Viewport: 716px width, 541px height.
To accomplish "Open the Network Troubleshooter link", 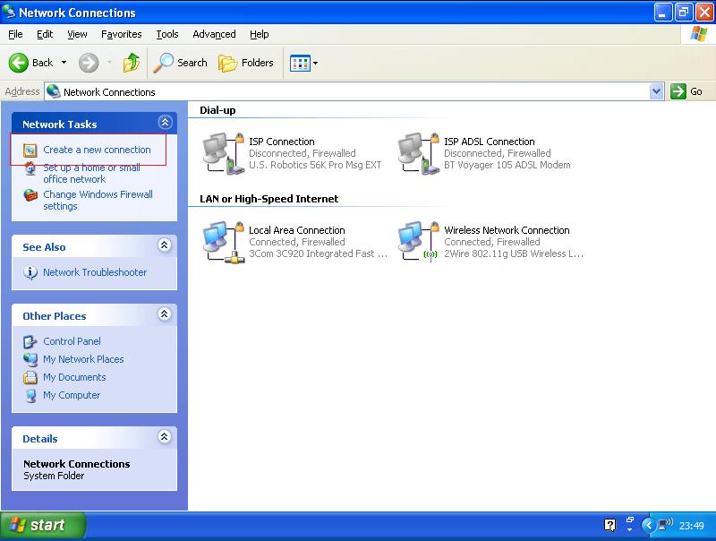I will click(95, 272).
